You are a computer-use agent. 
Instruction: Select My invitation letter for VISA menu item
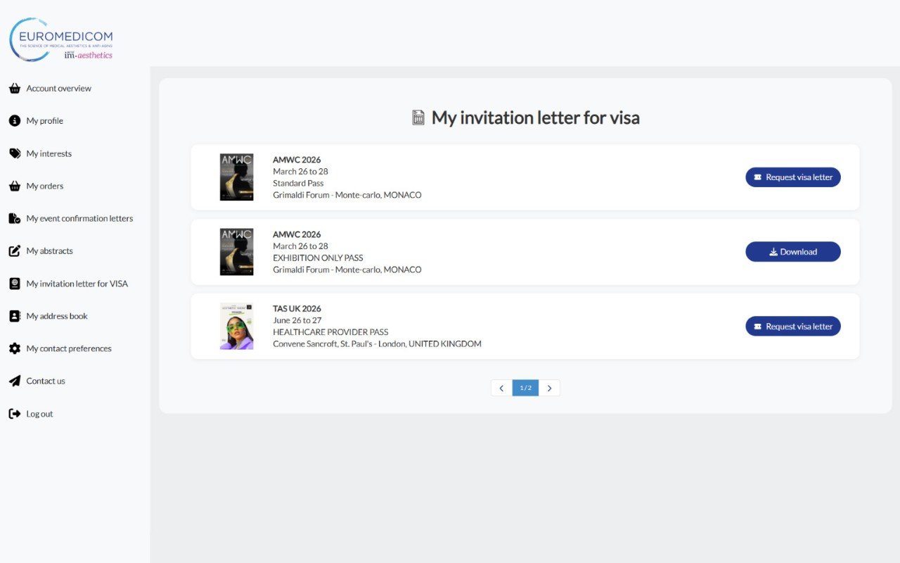[x=77, y=284]
